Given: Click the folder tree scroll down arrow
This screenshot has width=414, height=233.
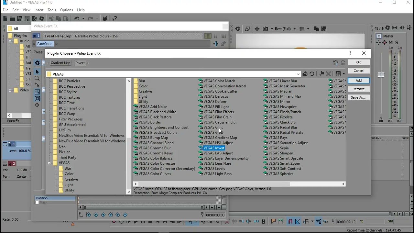Looking at the screenshot, I should coord(129,192).
